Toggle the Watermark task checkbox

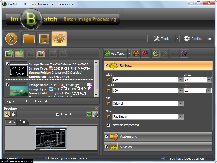pyautogui.click(x=107, y=136)
